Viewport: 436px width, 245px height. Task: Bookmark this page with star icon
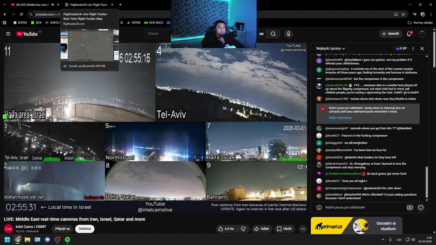point(403,14)
